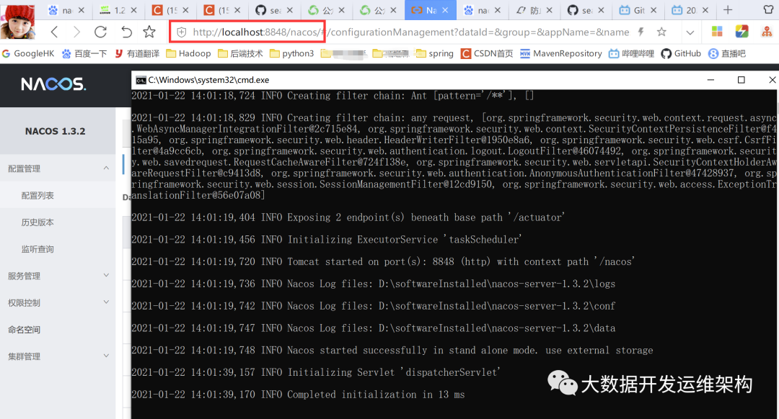Open the 有道翻译 bookmark
Image resolution: width=779 pixels, height=419 pixels.
136,53
